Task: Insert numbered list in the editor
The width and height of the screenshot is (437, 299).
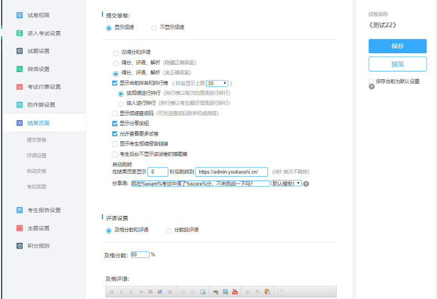Action: [x=183, y=292]
